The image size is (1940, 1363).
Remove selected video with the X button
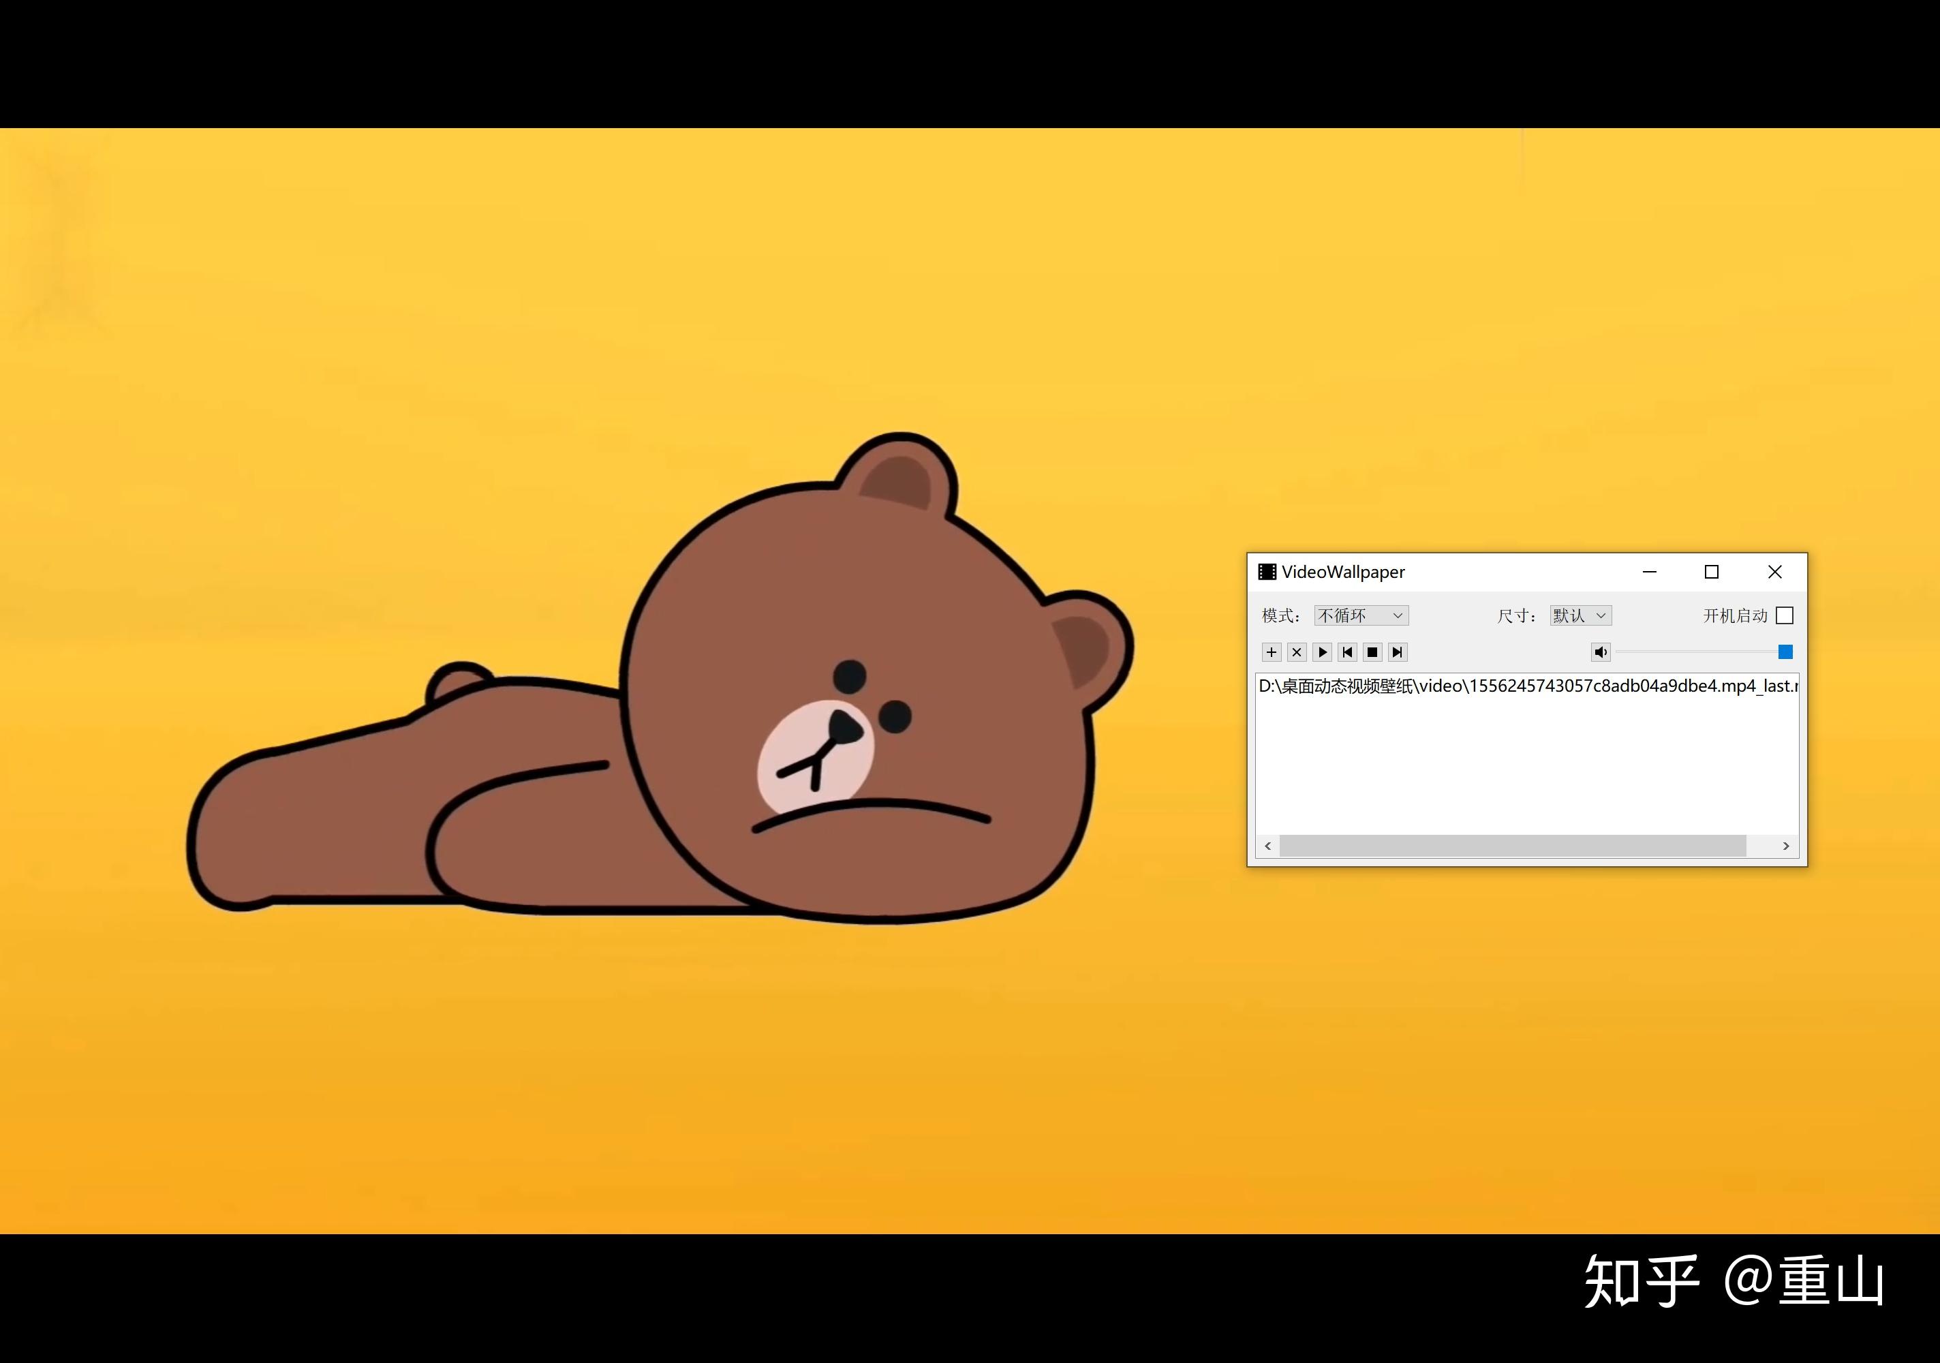click(x=1296, y=652)
